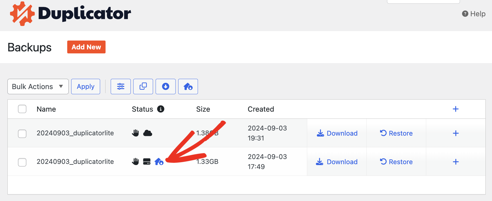492x201 pixels.
Task: Download the 17:49 backup
Action: (337, 162)
